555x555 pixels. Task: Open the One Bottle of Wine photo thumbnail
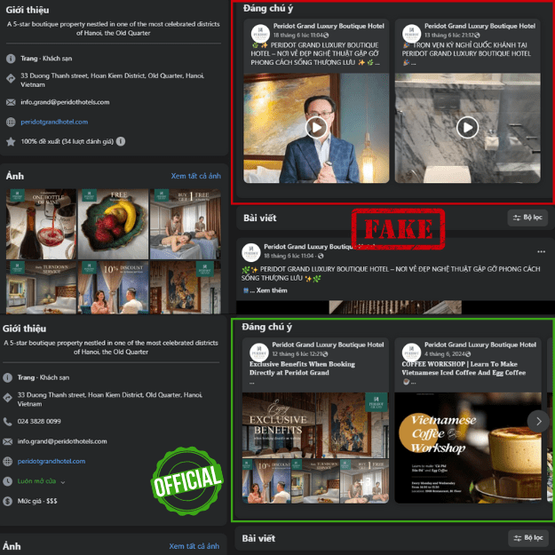[41, 224]
